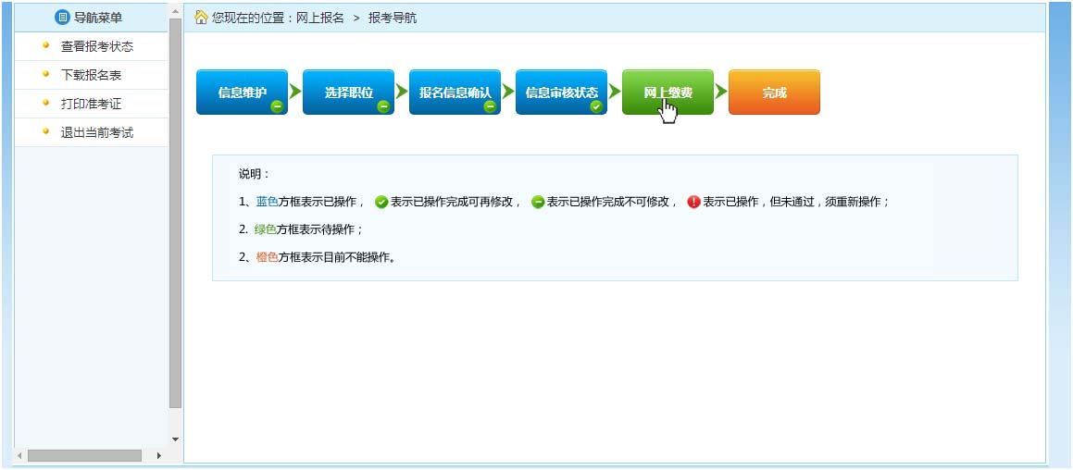Click sidebar vertical scrollbar down arrow
The image size is (1073, 470).
tap(175, 439)
